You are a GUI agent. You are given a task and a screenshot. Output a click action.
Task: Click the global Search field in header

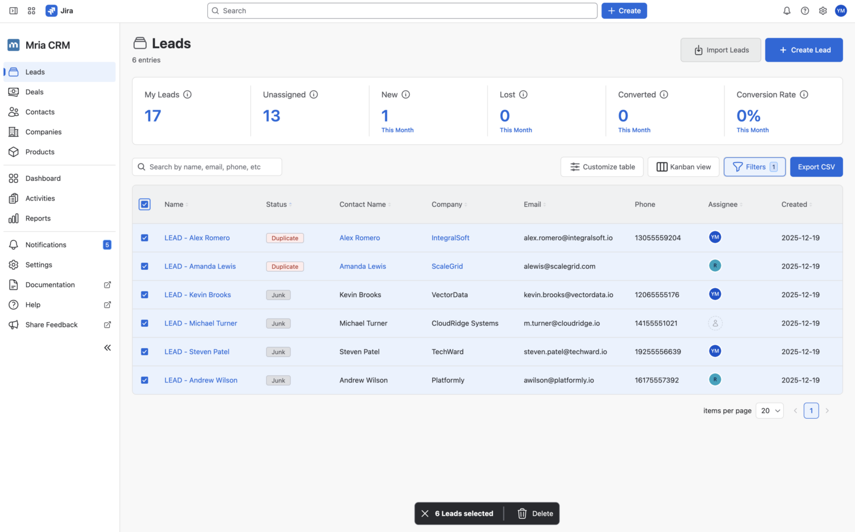coord(403,11)
